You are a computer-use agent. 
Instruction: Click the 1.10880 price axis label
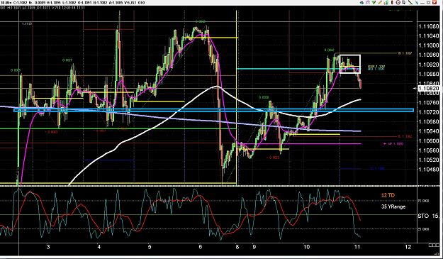coord(429,74)
